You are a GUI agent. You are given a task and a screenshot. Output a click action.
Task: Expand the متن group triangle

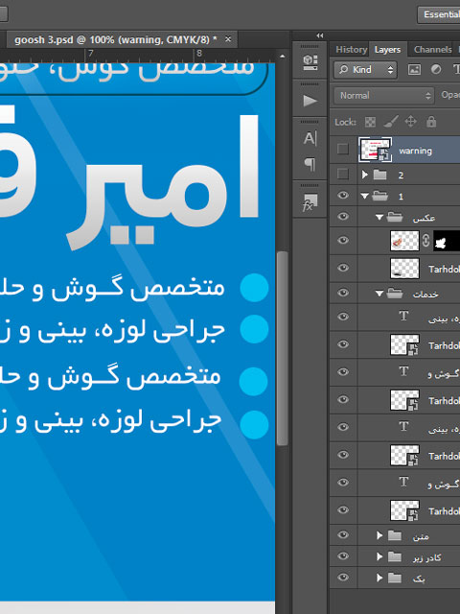click(379, 535)
